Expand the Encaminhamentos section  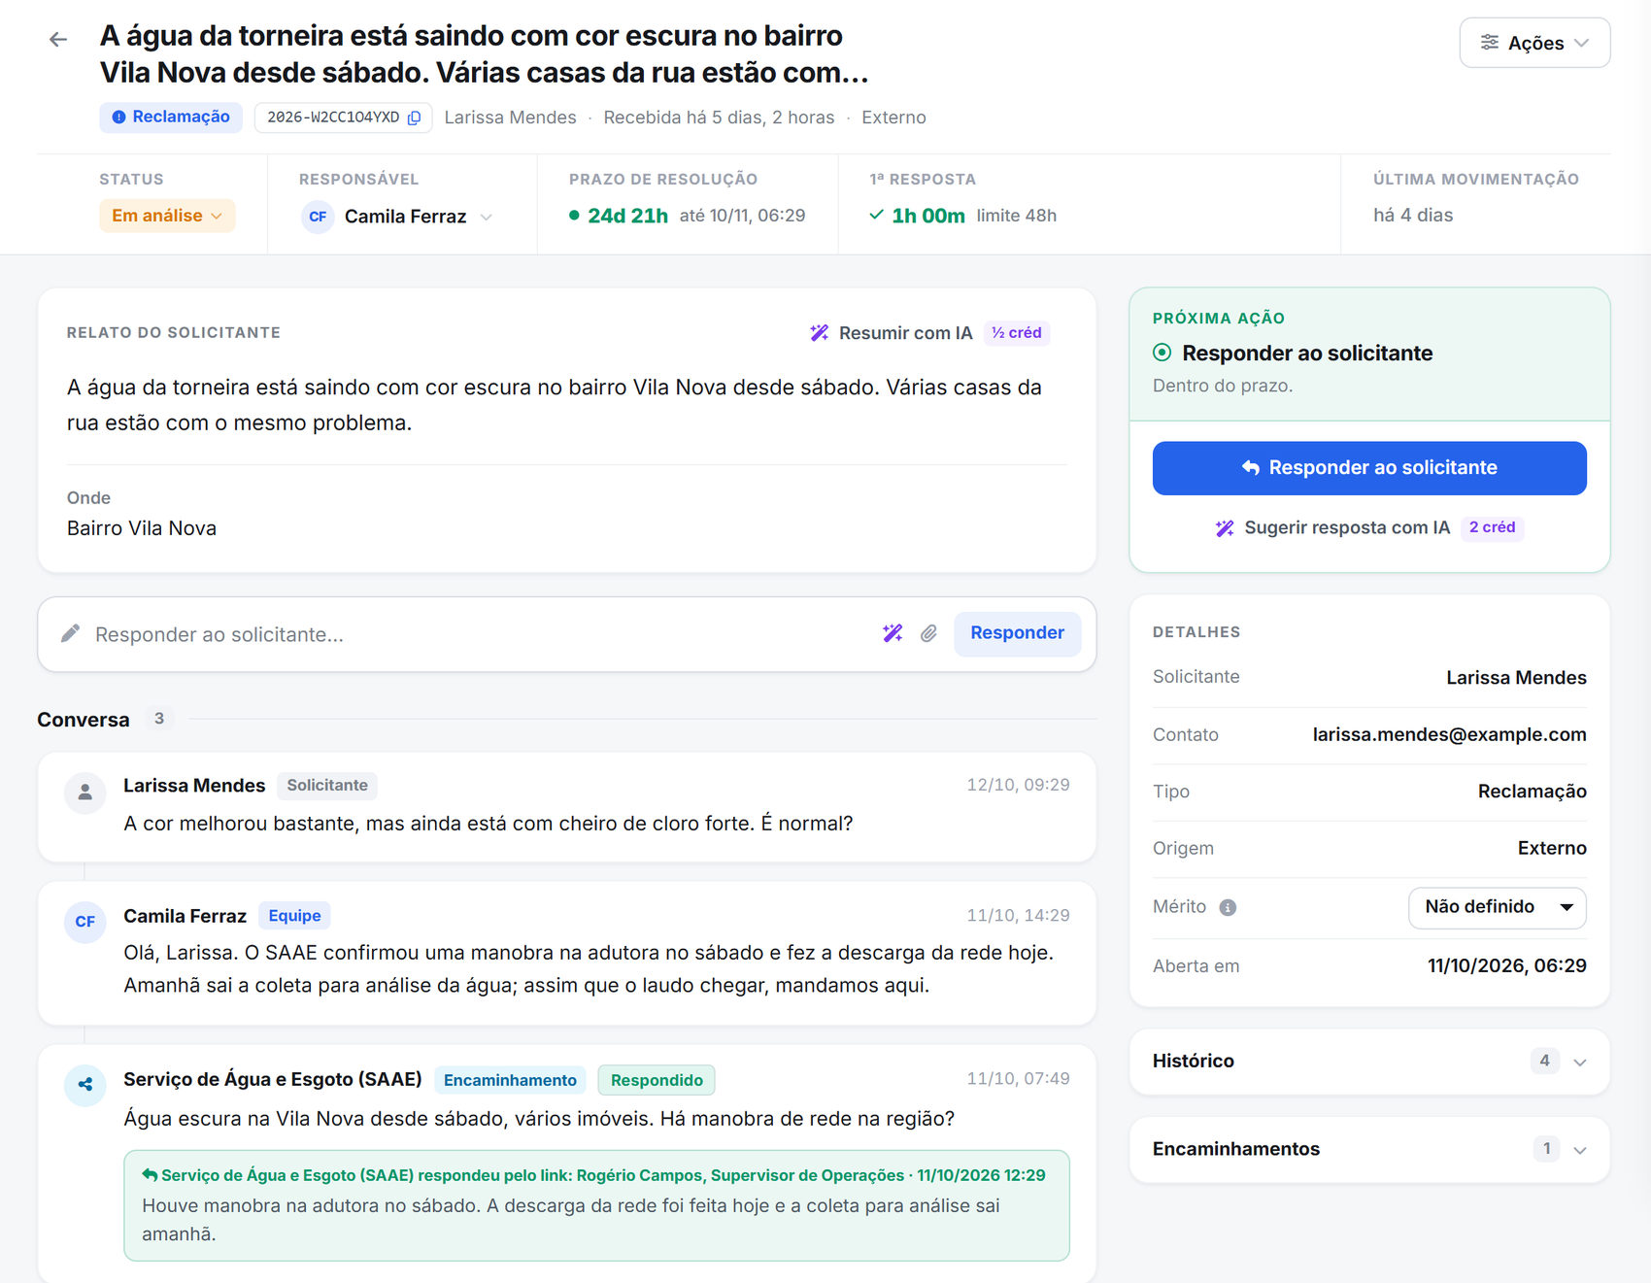1369,1149
